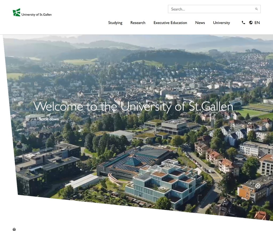
Task: Click the 'University of St.Gallen' logo text
Action: click(x=37, y=15)
